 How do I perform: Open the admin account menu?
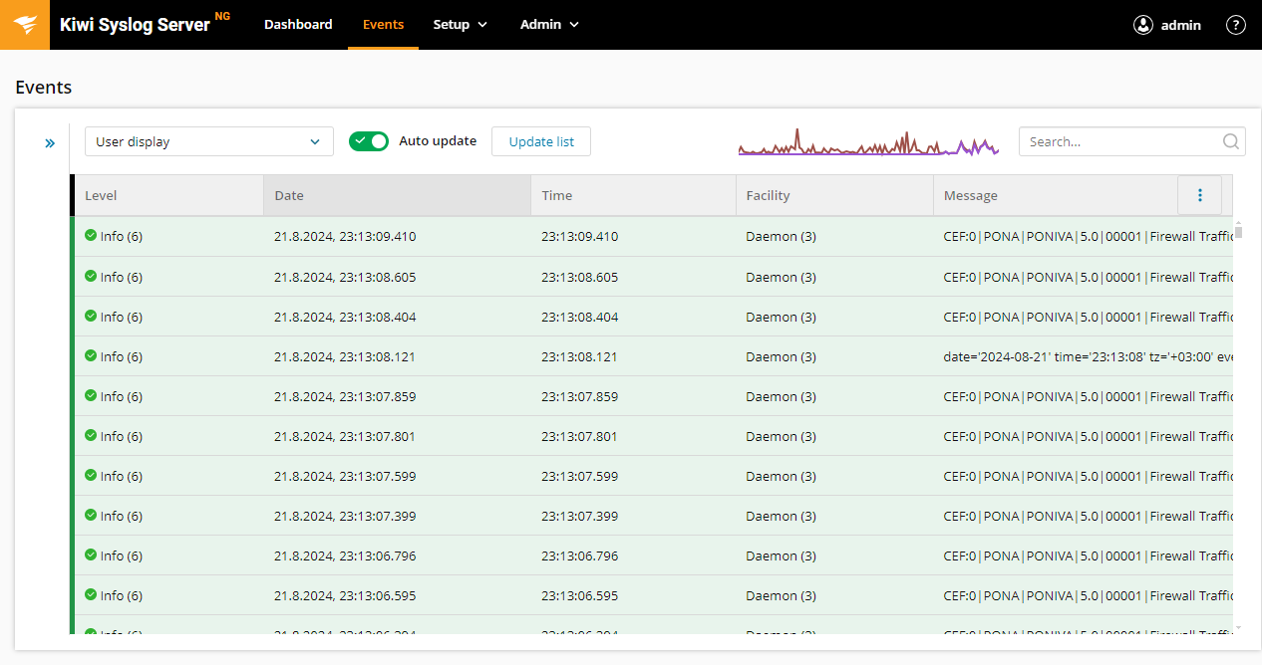[1167, 25]
